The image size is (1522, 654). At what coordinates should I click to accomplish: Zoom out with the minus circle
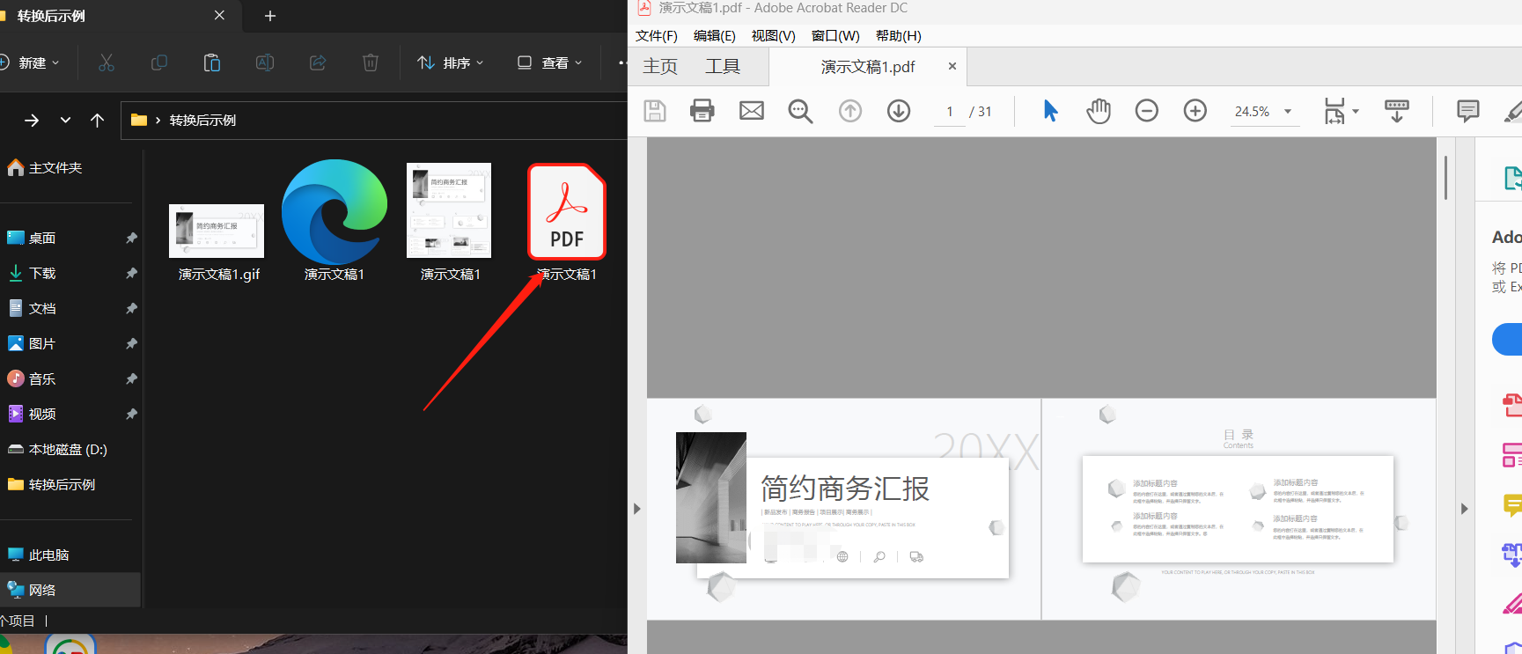[x=1147, y=111]
